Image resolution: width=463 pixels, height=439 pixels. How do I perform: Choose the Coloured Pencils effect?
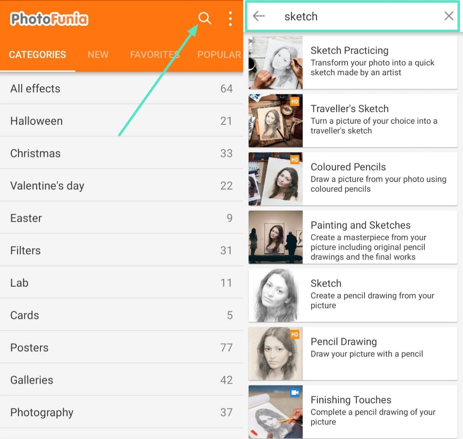tap(353, 179)
